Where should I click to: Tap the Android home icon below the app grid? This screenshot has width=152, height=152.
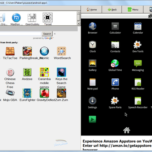coord(127,130)
